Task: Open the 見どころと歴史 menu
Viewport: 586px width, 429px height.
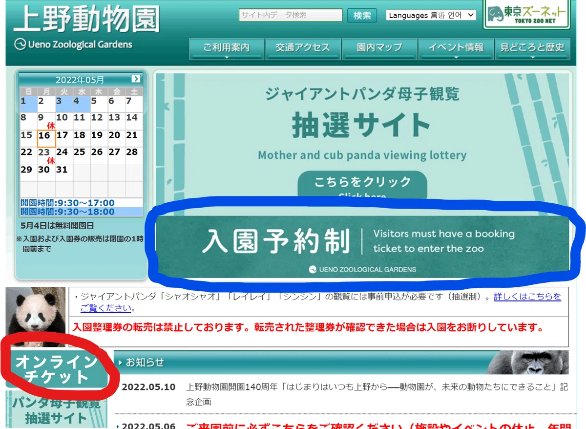Action: [532, 48]
